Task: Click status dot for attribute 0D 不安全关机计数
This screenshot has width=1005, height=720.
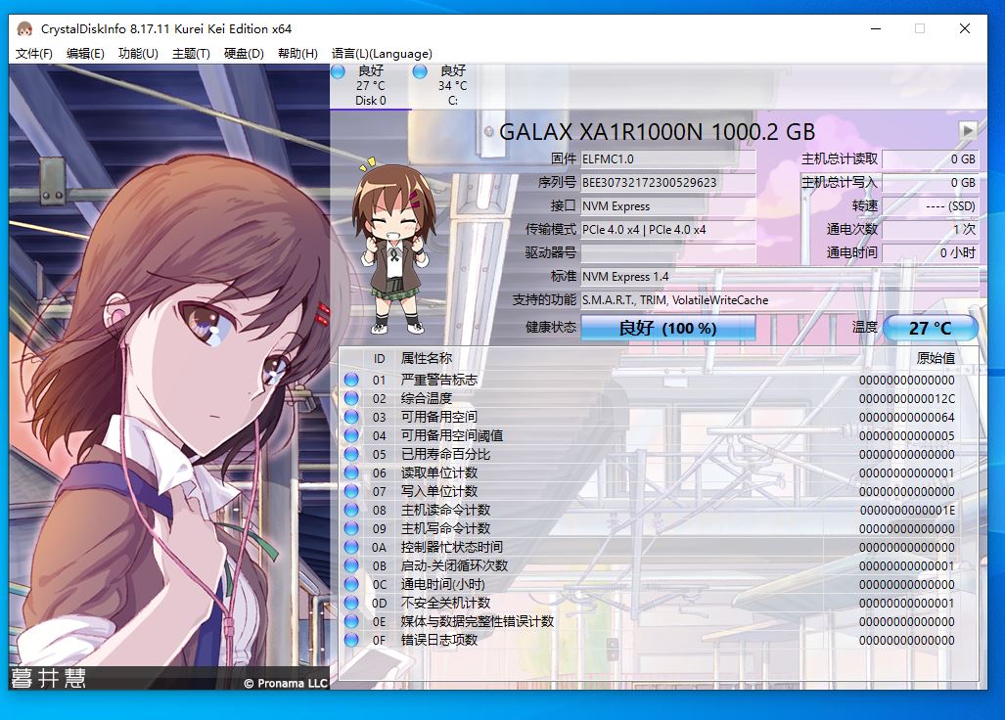Action: point(351,603)
